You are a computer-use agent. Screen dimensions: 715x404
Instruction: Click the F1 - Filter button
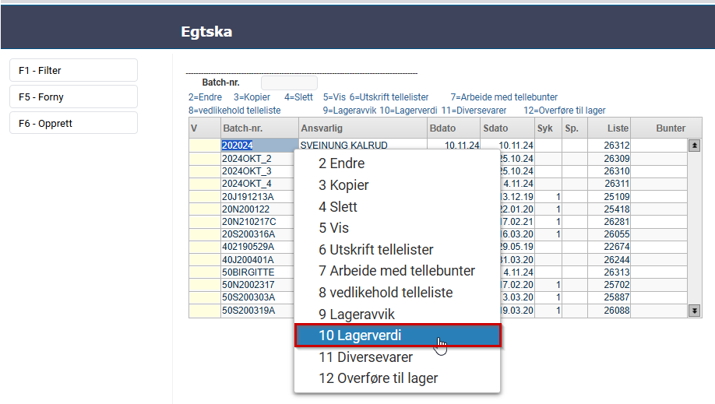coord(73,70)
